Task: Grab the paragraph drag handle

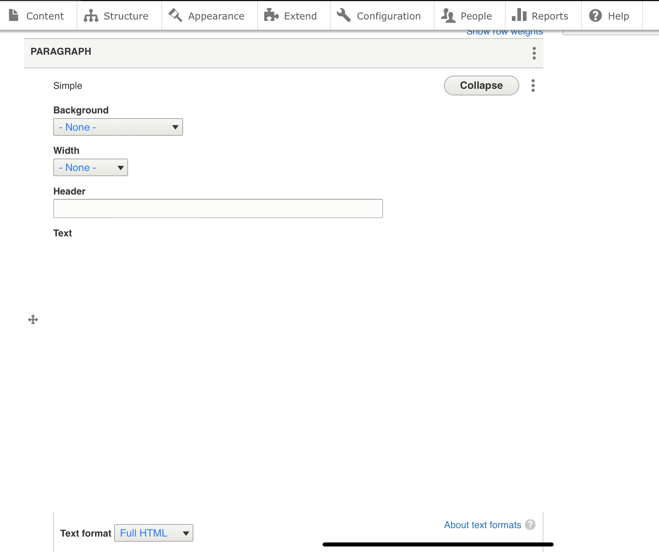Action: click(x=33, y=319)
